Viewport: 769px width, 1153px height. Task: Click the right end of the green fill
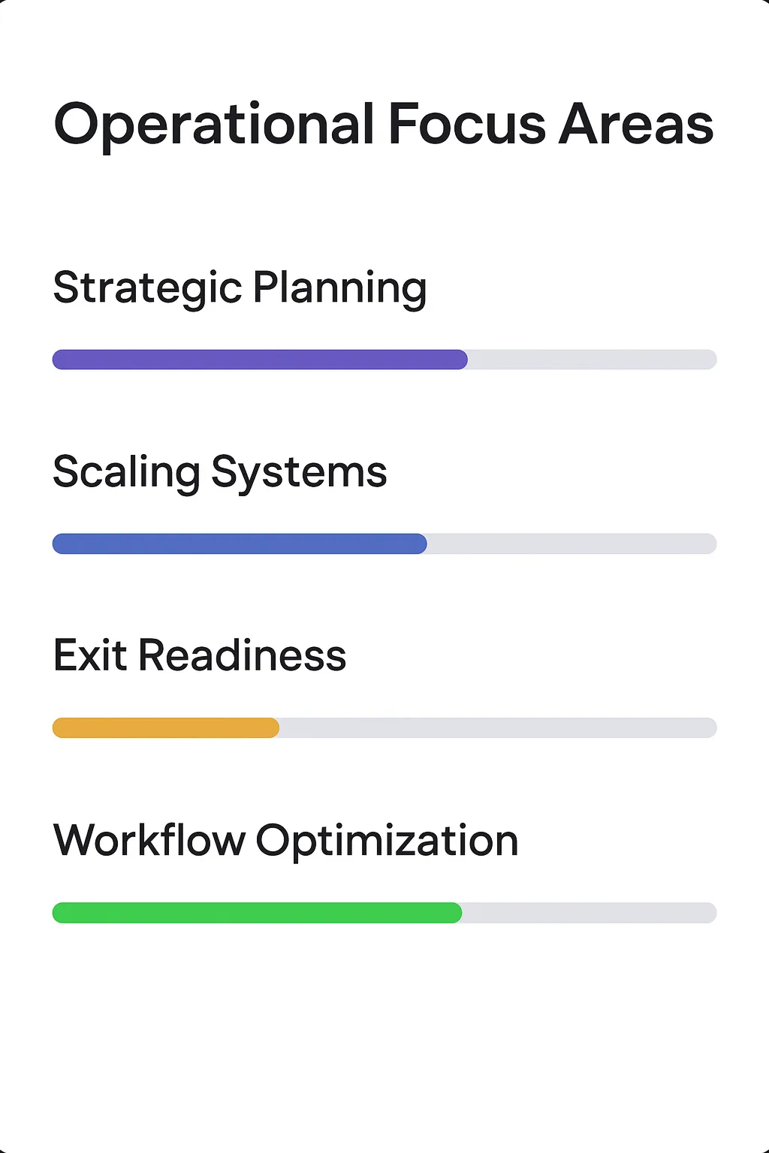pyautogui.click(x=454, y=913)
